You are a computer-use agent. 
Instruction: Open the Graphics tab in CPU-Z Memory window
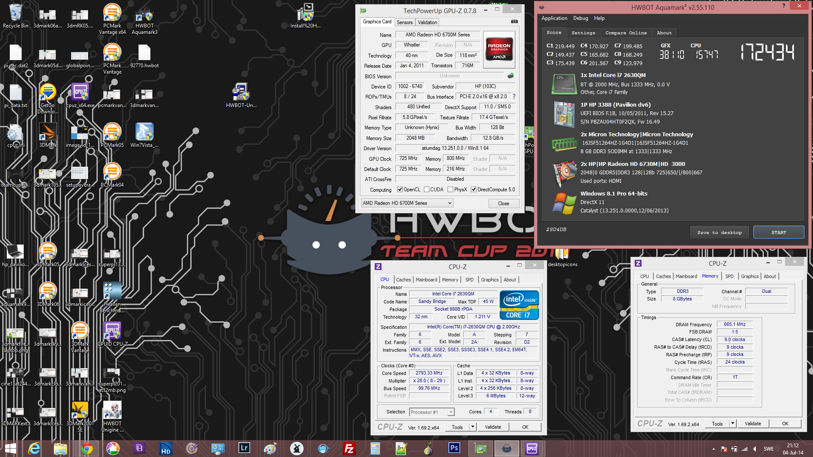[749, 276]
